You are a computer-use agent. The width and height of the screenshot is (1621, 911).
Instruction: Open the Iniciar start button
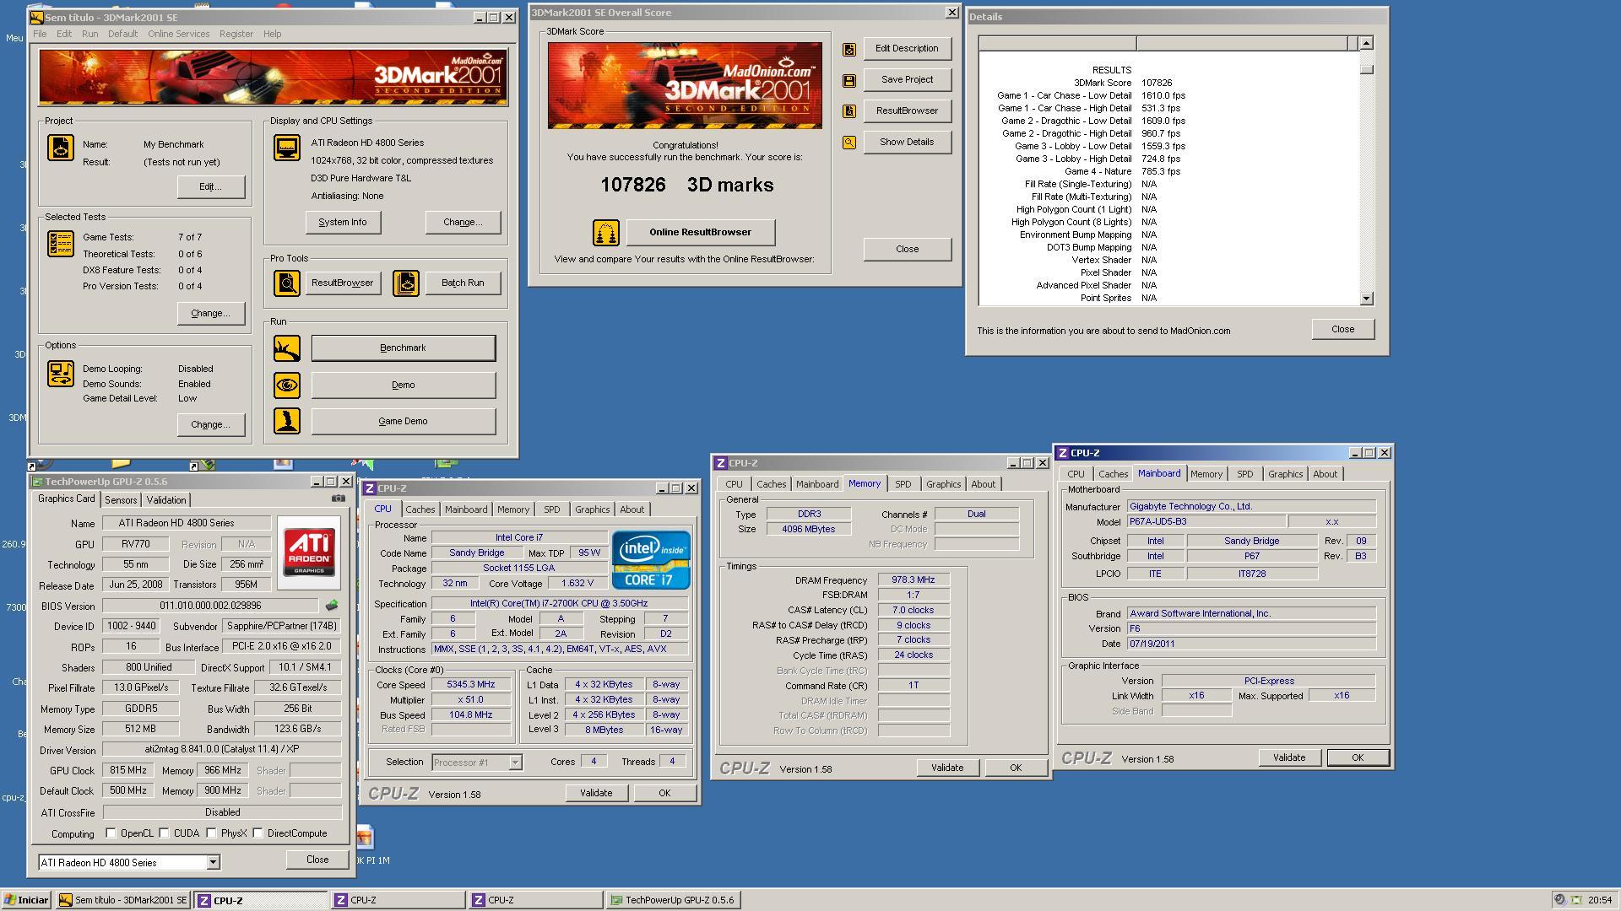[x=26, y=900]
